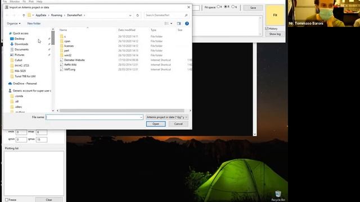Open Desktop in the navigation pane
The image size is (360, 202).
20,39
